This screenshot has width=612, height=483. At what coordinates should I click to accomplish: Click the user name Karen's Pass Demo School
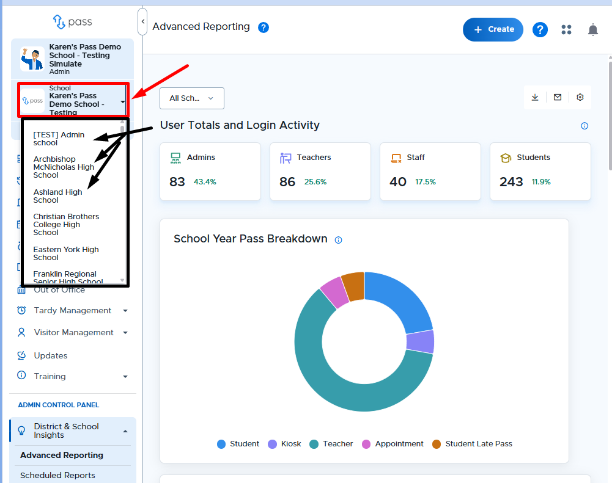click(85, 56)
